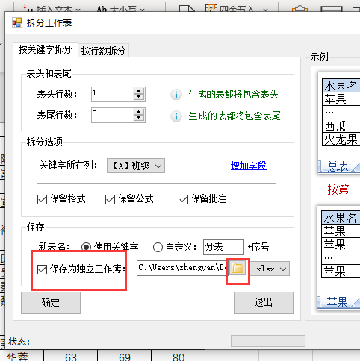Toggle the 保留格式 checkbox
The width and height of the screenshot is (360, 361).
pyautogui.click(x=42, y=199)
